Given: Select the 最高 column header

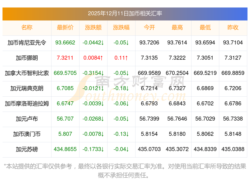Looking at the screenshot, I should tap(177, 27).
